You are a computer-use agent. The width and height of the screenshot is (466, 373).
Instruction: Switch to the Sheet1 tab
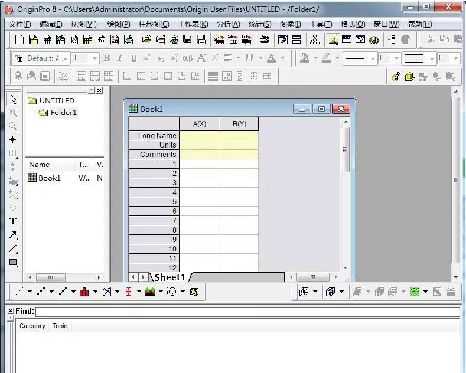pos(170,277)
